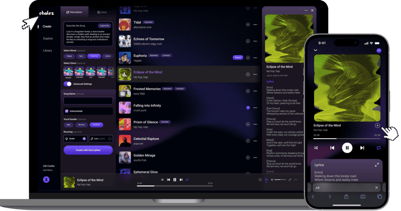Click link icon in laptop player bar
Viewport: 401px width, 211px height.
pyautogui.click(x=290, y=180)
